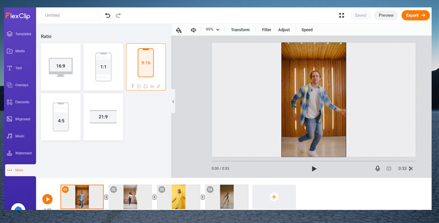Add transition between scenes 01 and 02
This screenshot has width=439, height=223.
coord(106,197)
